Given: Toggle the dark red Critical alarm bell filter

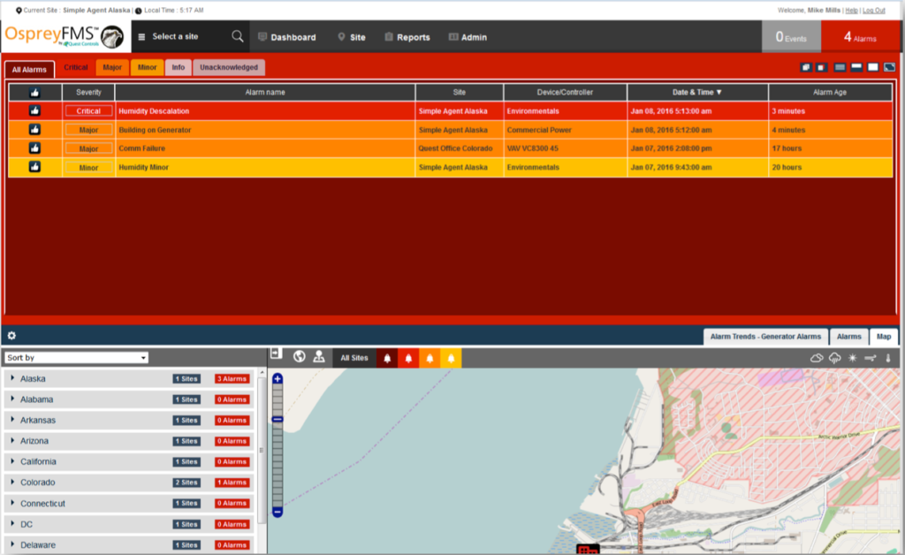Looking at the screenshot, I should pos(385,357).
